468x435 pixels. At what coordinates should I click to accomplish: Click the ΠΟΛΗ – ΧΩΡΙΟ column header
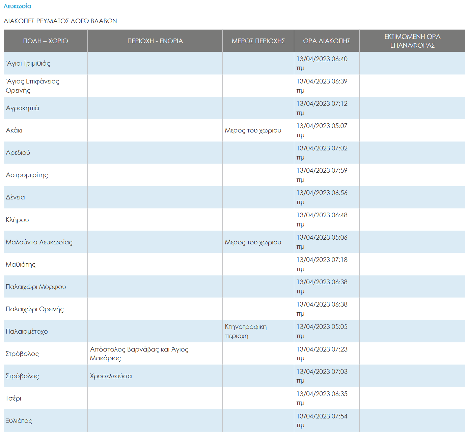click(x=46, y=41)
